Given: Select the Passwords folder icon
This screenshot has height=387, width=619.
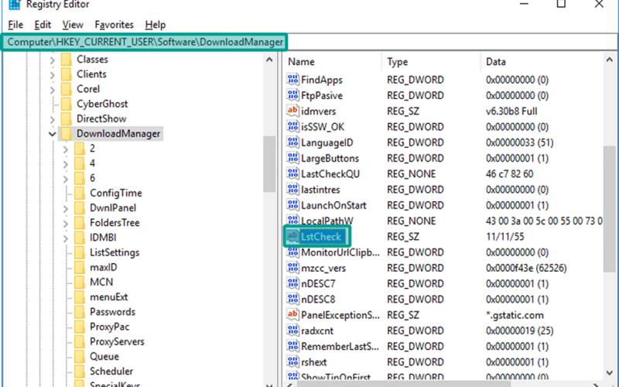Looking at the screenshot, I should [x=80, y=312].
